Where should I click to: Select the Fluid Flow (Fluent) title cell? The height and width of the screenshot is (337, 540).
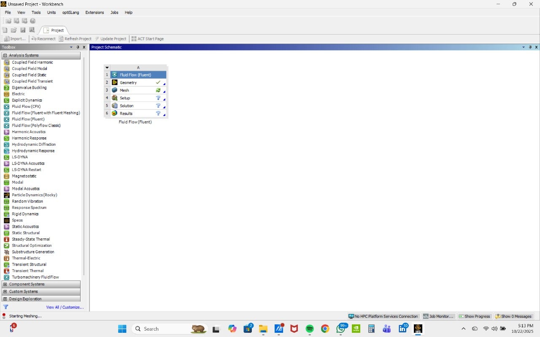(x=138, y=75)
